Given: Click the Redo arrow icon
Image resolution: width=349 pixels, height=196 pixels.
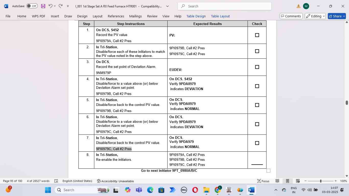Looking at the screenshot, I should 61,6.
